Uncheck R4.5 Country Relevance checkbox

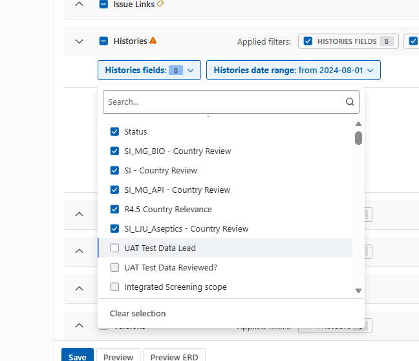coord(114,209)
